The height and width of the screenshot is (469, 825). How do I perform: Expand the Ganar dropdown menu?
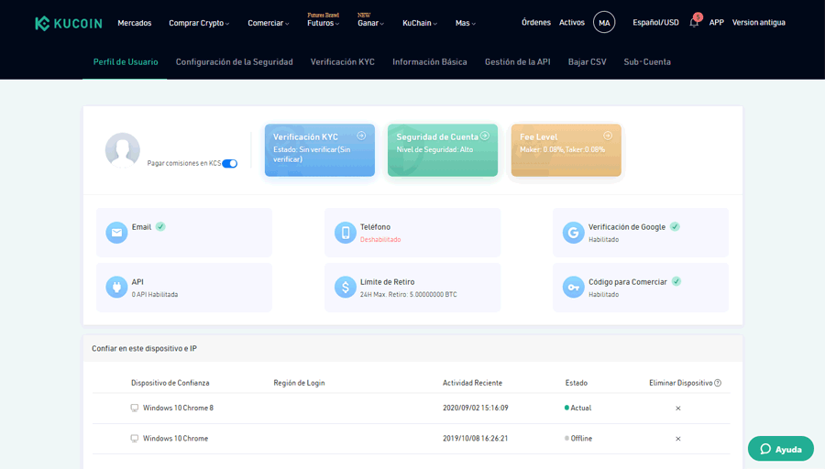click(x=371, y=23)
